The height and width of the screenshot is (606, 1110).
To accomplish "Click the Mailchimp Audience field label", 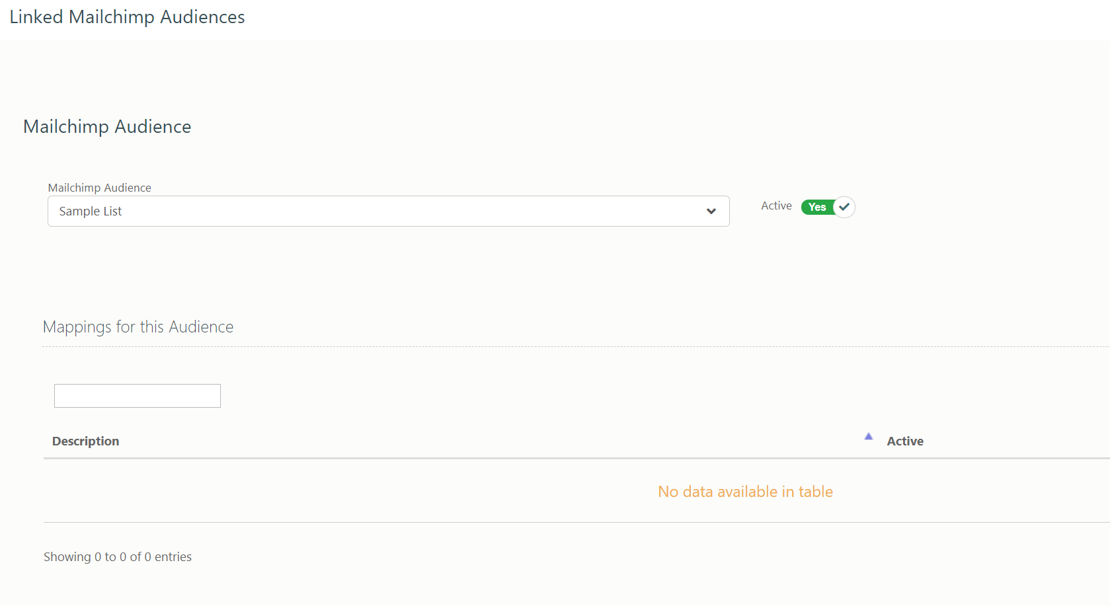I will [x=100, y=188].
